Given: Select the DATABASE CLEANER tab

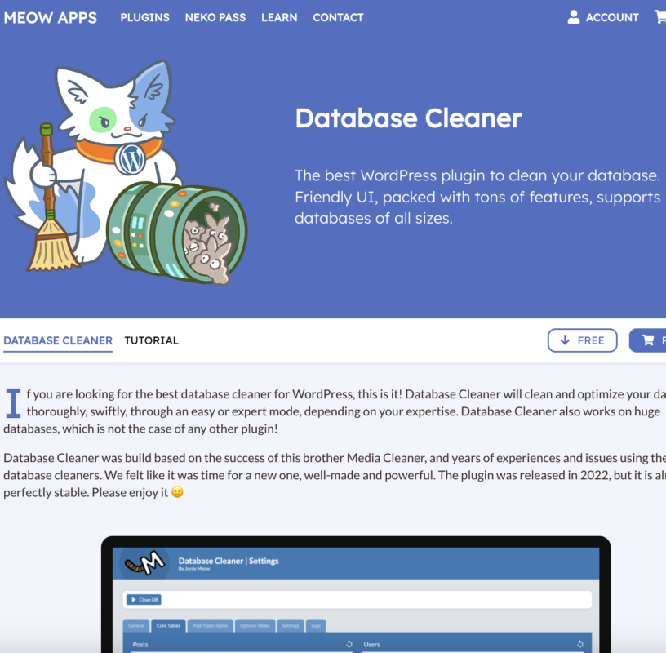Looking at the screenshot, I should click(x=58, y=340).
